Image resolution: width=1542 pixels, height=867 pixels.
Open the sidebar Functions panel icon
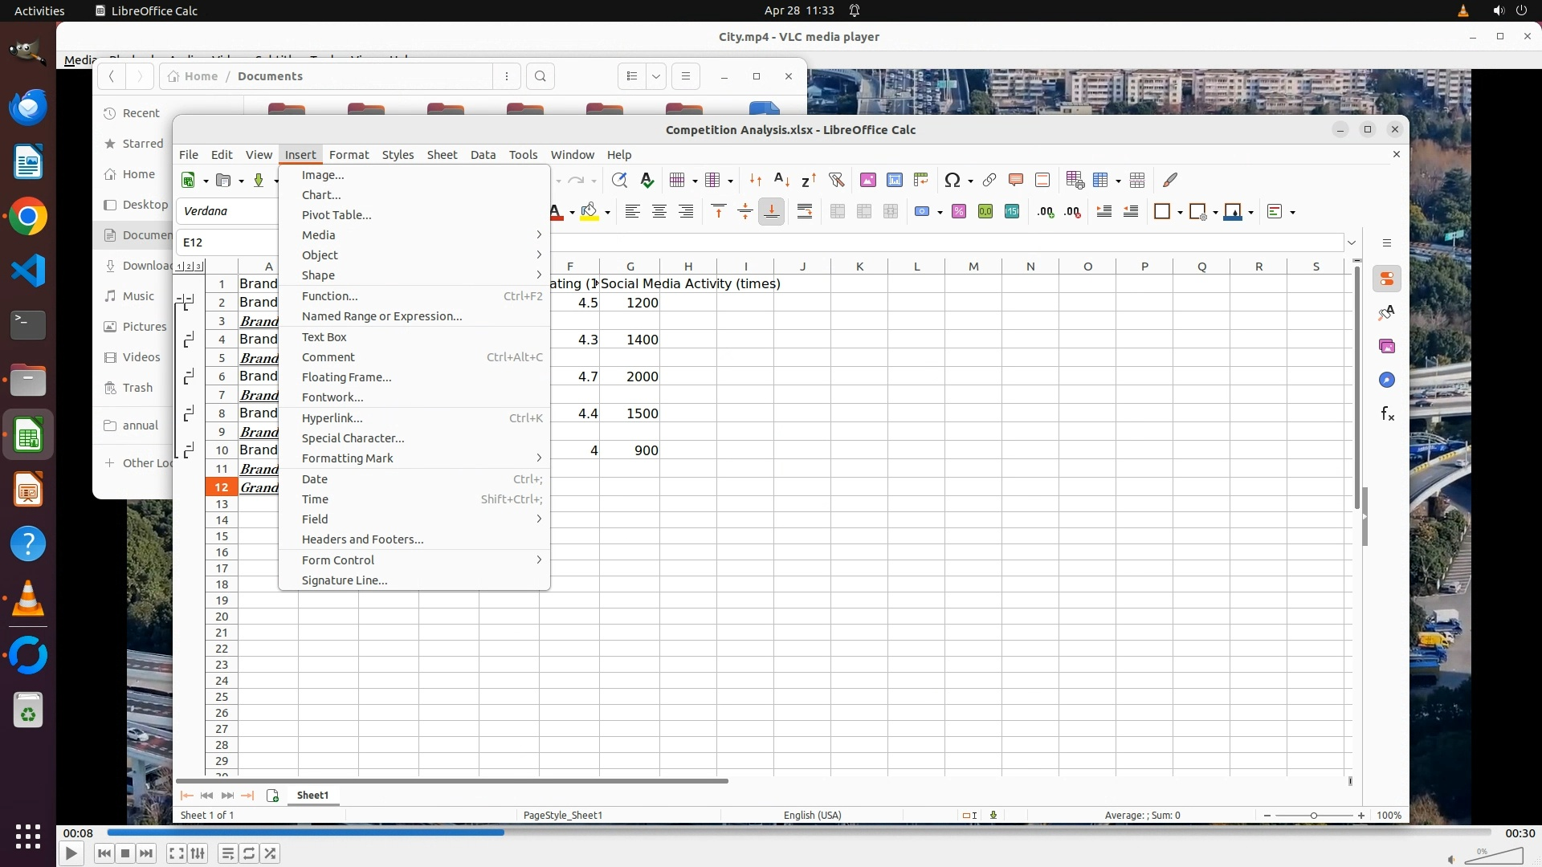pyautogui.click(x=1387, y=413)
